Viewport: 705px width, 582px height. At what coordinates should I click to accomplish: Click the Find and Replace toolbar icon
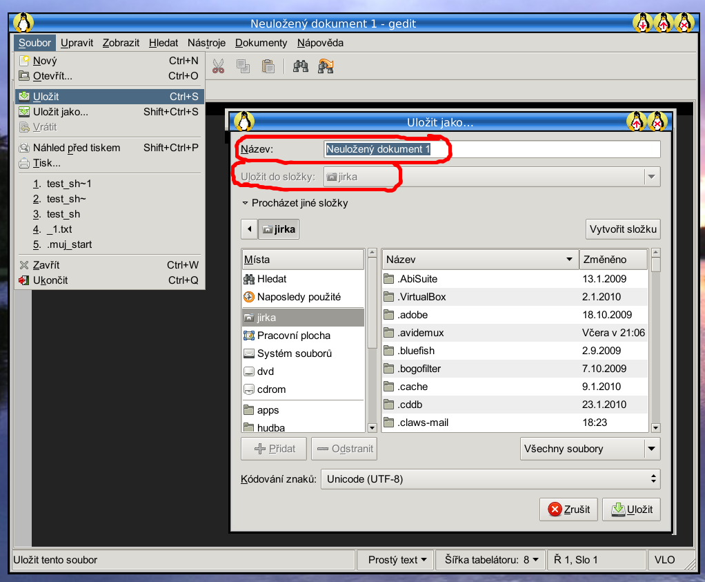(x=326, y=66)
